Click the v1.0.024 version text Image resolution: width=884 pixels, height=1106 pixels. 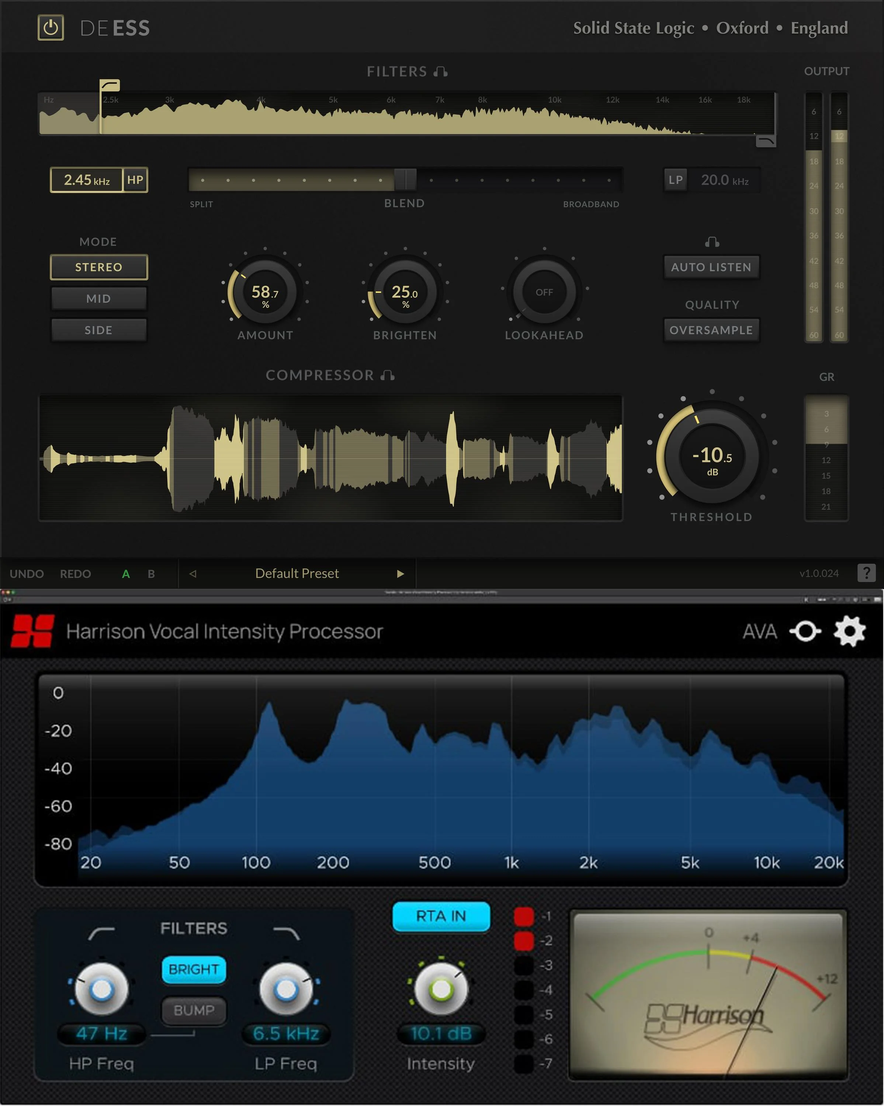819,574
